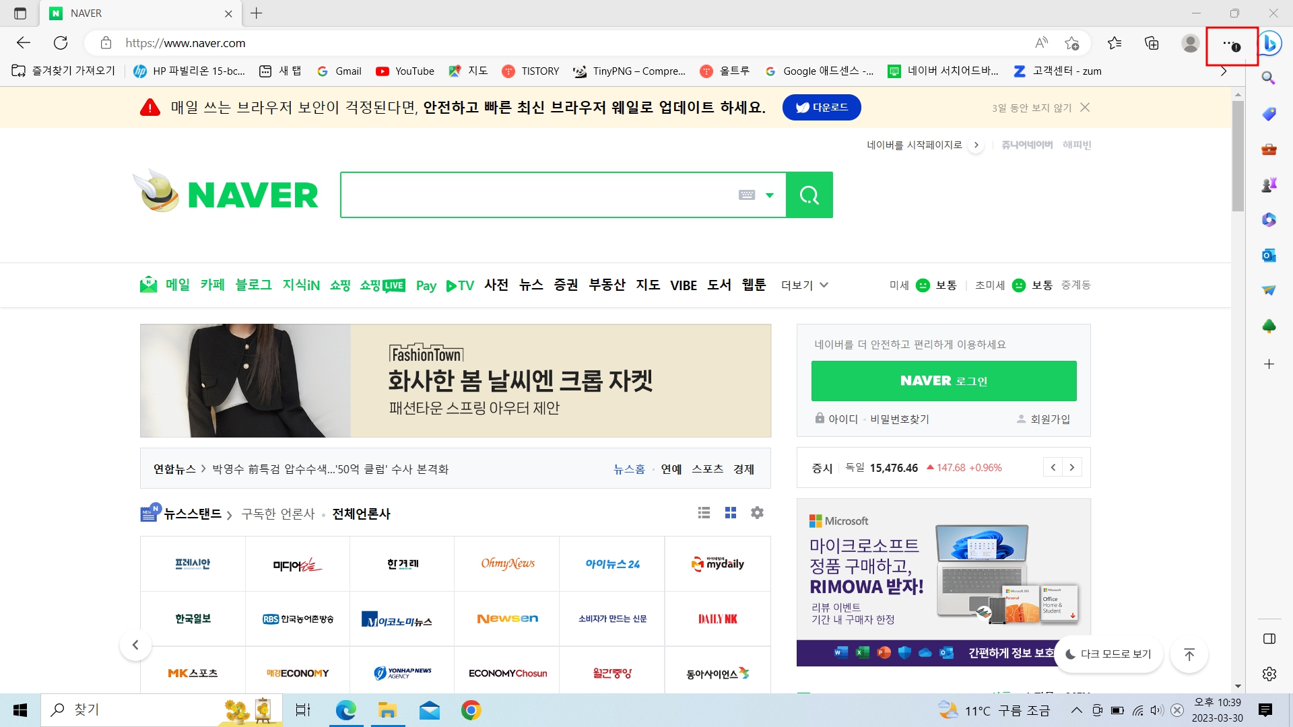Open the 뉴스 menu item
Image resolution: width=1293 pixels, height=727 pixels.
click(x=531, y=285)
